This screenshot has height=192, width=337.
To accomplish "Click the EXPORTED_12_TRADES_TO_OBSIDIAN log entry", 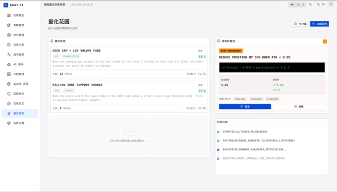I will [x=245, y=132].
